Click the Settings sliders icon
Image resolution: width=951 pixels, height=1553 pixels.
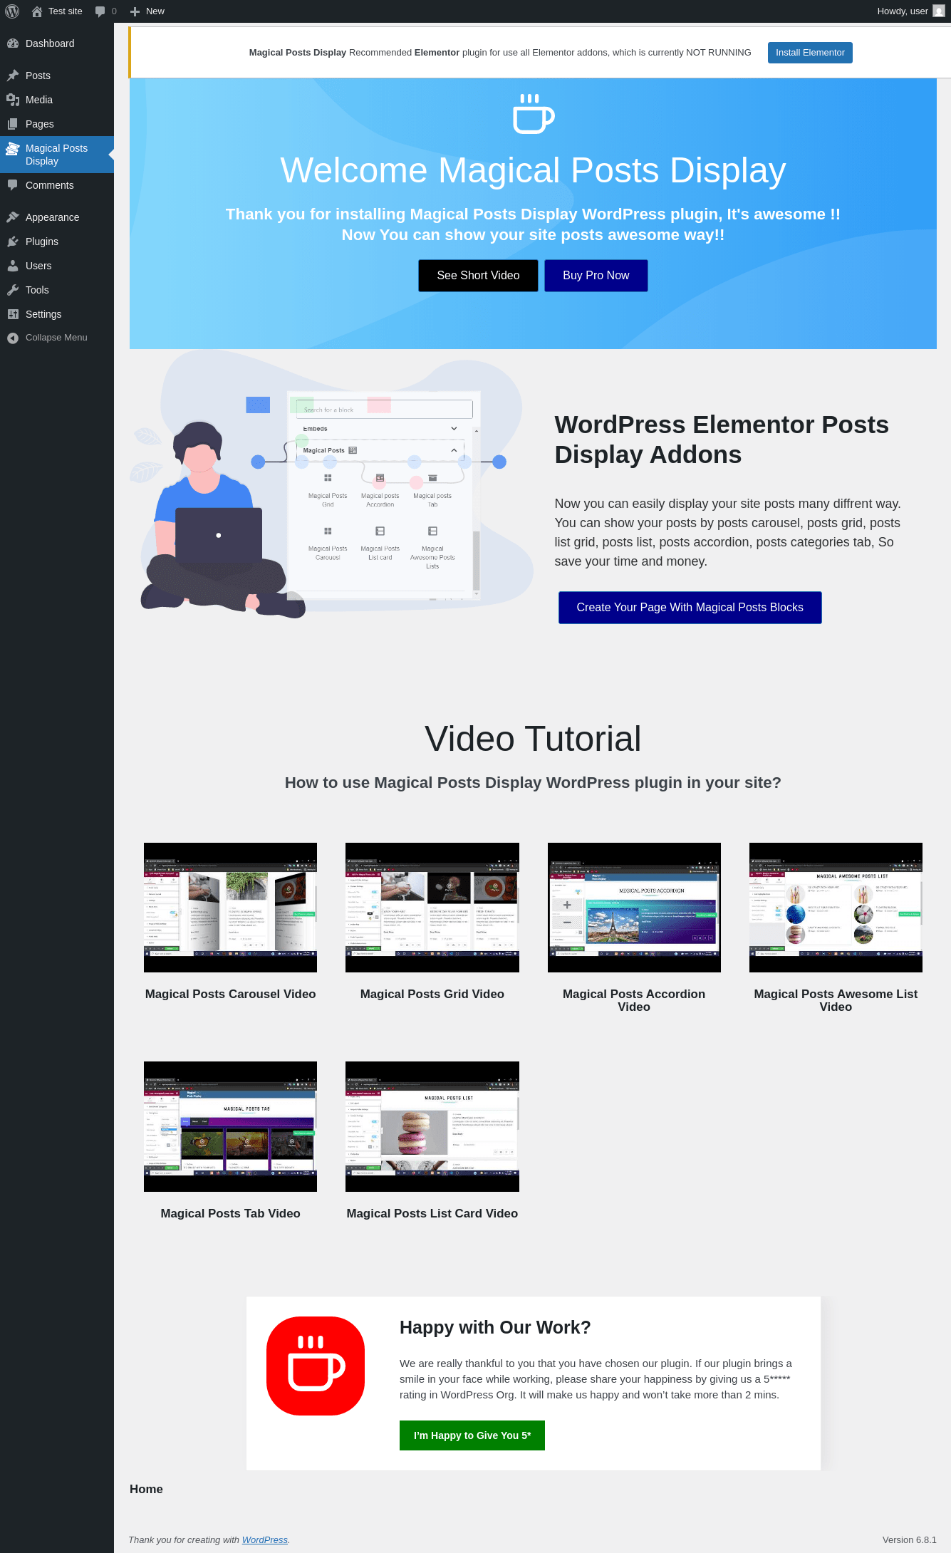pyautogui.click(x=13, y=314)
